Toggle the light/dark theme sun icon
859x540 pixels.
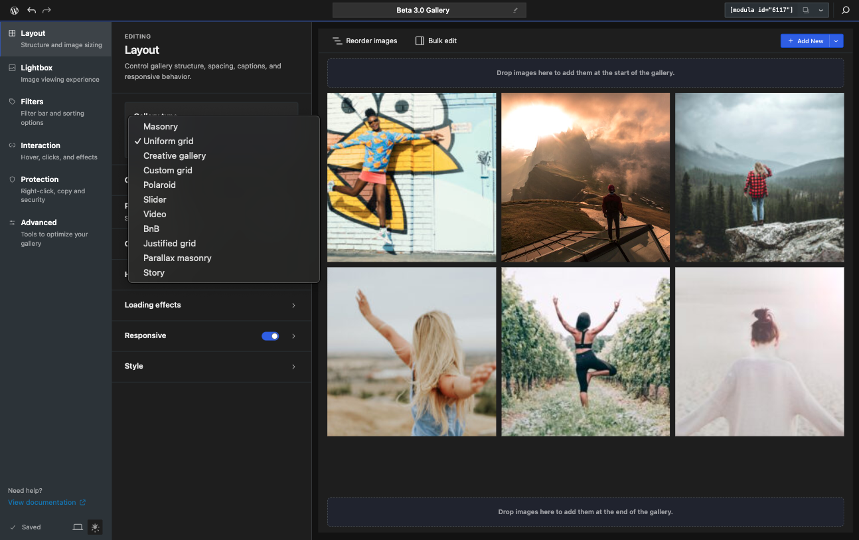[x=96, y=527]
